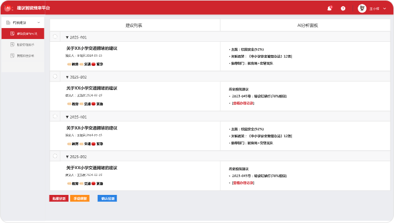Open 查看办理记录 link in the last 2025-002 card

click(x=243, y=183)
